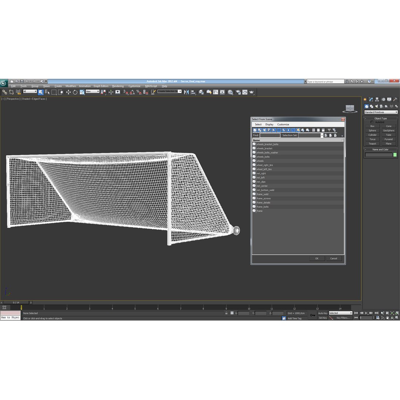Switch to the Hierarchy command panel tab
Image resolution: width=400 pixels, height=400 pixels.
pos(377,100)
